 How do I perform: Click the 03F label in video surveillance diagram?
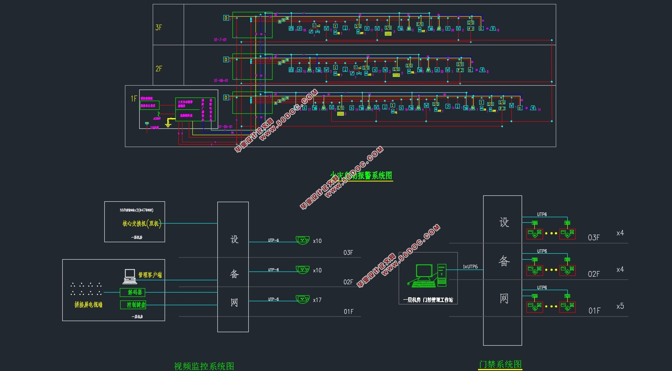(x=348, y=252)
